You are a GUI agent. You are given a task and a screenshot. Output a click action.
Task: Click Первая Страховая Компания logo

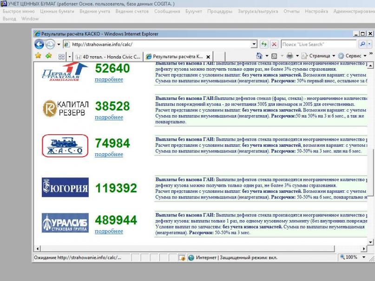pos(65,72)
